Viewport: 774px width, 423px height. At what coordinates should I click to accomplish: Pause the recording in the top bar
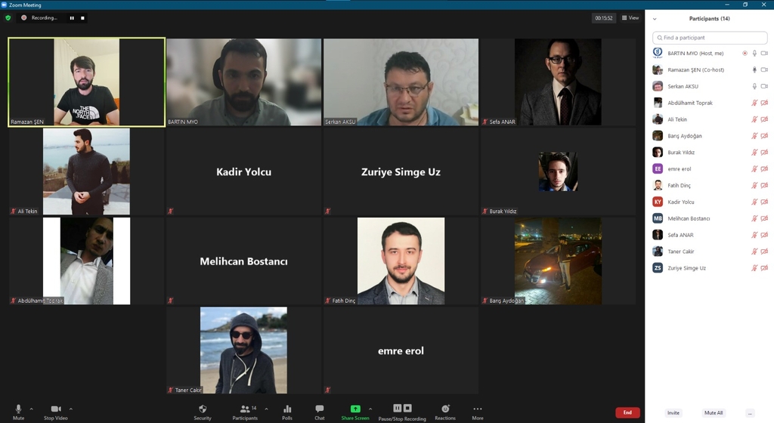[73, 17]
